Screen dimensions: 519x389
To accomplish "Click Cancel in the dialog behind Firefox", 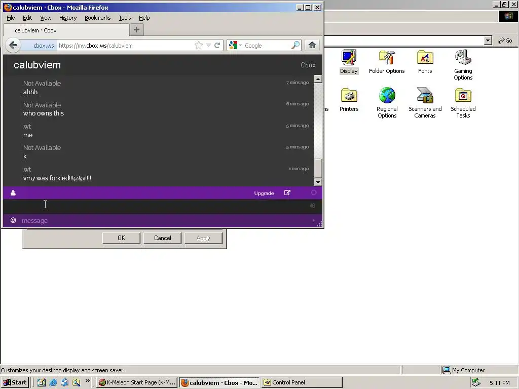I will point(163,238).
